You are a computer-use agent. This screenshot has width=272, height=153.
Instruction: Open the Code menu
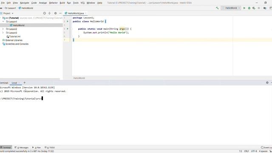click(x=34, y=3)
